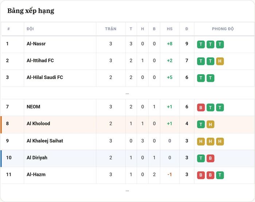This screenshot has width=255, height=202.
Task: Open the Al-Nassr team link
Action: 36,44
